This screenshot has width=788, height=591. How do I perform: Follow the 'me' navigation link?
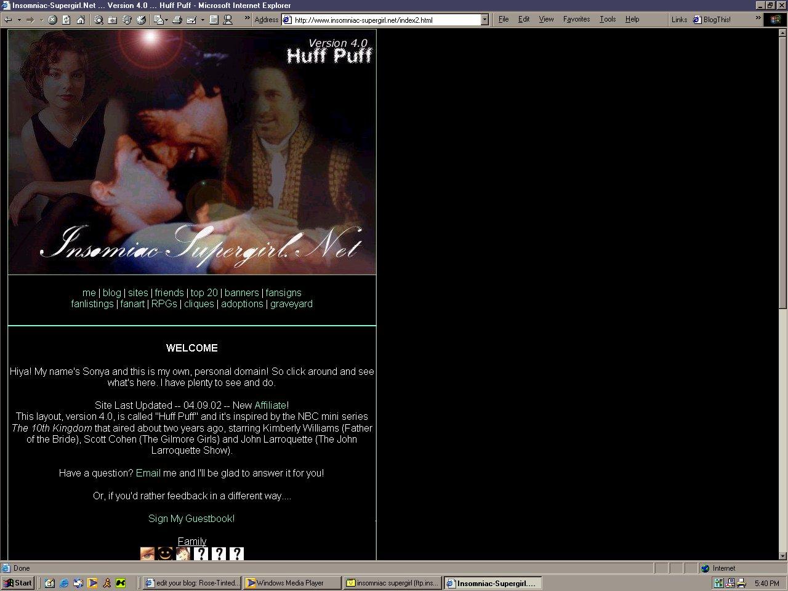(89, 293)
